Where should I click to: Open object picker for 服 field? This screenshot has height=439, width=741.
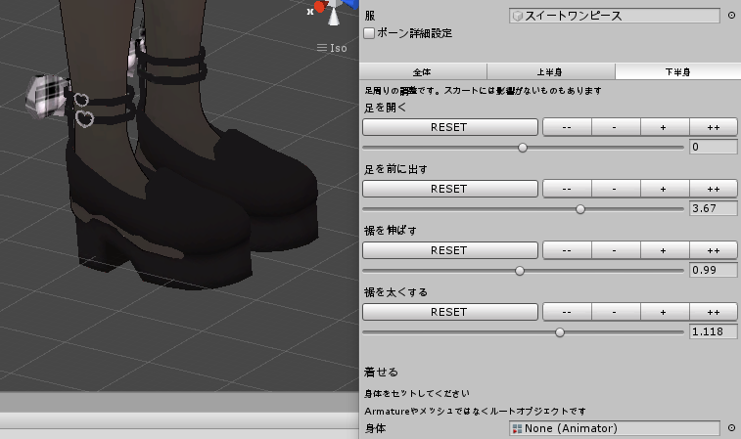click(x=731, y=16)
